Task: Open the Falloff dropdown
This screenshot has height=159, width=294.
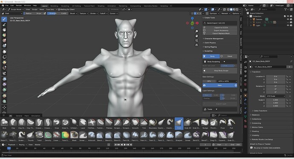Action: click(x=104, y=14)
